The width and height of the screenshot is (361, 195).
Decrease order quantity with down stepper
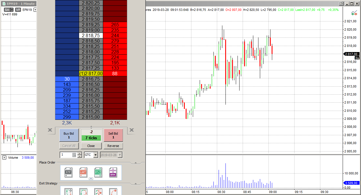[x=80, y=156]
